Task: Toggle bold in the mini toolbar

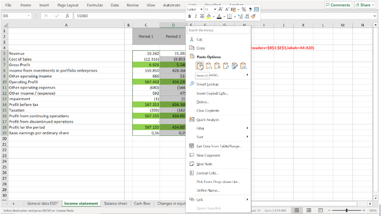Action: click(189, 16)
